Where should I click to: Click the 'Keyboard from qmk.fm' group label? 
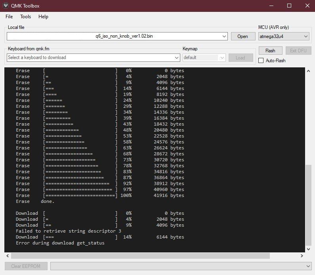(29, 49)
